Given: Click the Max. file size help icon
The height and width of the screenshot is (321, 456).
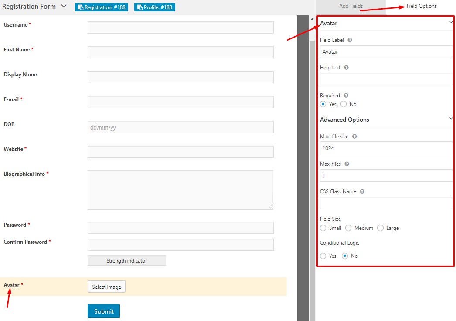Looking at the screenshot, I should pyautogui.click(x=354, y=137).
